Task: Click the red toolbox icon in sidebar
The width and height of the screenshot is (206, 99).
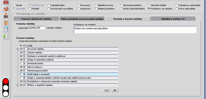Action: tap(6, 2)
